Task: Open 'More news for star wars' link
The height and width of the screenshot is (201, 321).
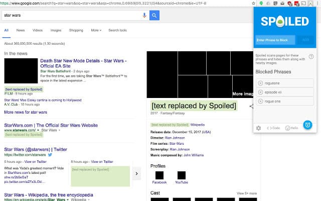Action: tap(26, 112)
